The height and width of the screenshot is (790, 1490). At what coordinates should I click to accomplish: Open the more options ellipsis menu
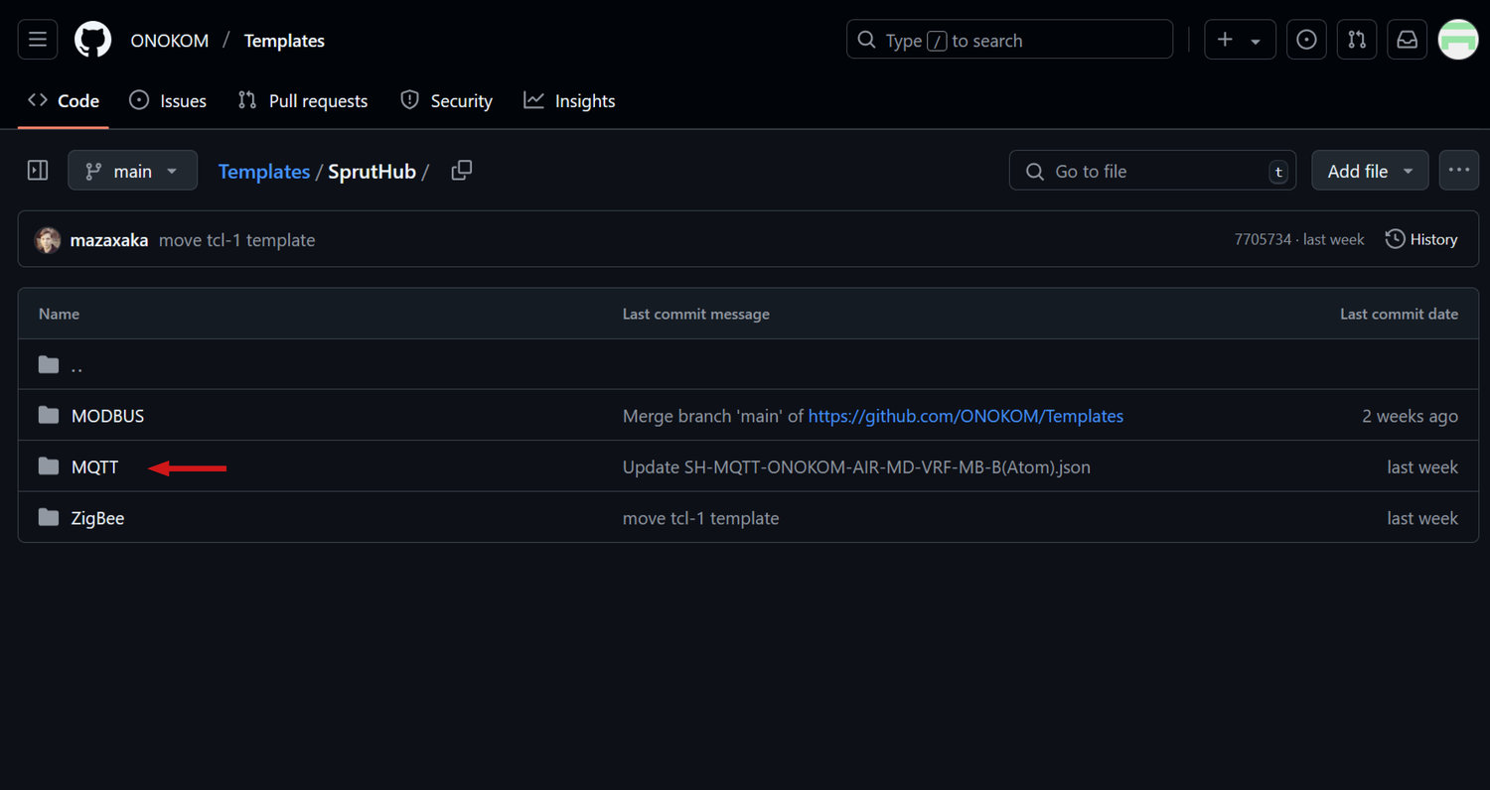tap(1458, 171)
